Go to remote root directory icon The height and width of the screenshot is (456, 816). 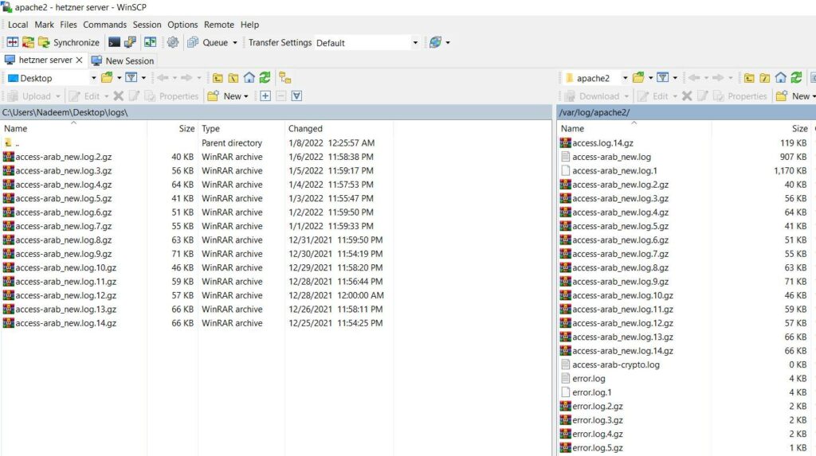764,78
